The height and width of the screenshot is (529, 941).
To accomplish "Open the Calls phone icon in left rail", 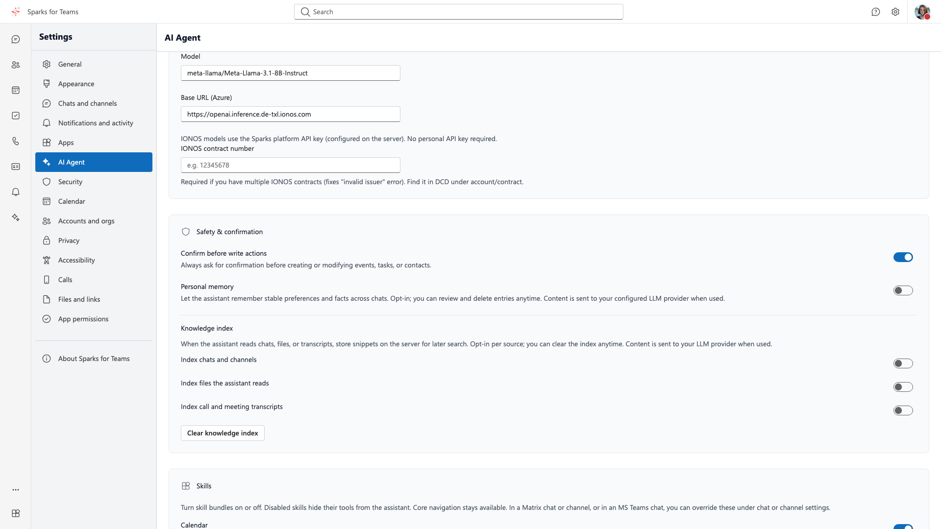I will [x=16, y=141].
